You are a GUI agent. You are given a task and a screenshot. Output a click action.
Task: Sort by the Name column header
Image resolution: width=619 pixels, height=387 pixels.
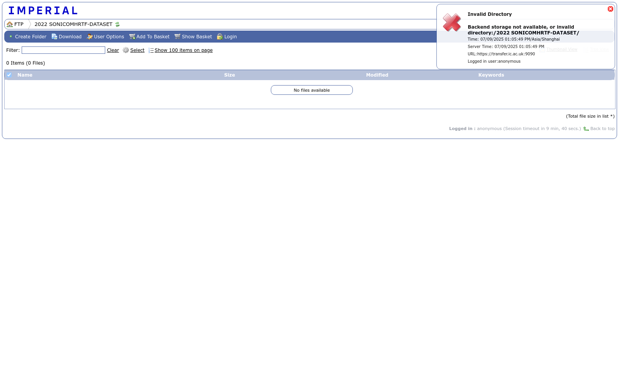(25, 75)
